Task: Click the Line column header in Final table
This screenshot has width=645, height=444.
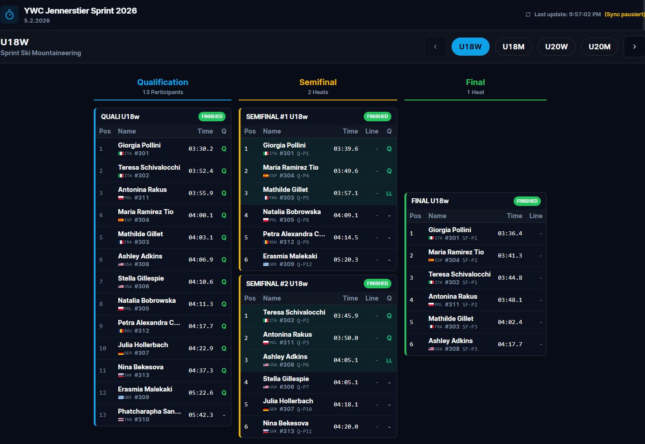Action: click(536, 216)
